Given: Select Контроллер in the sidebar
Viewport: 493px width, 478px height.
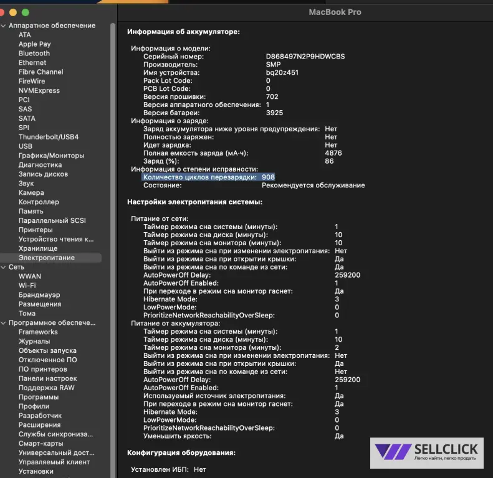Looking at the screenshot, I should 39,202.
